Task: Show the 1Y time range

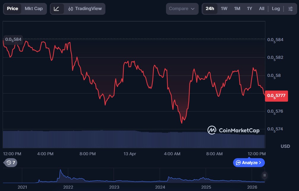Action: 249,9
